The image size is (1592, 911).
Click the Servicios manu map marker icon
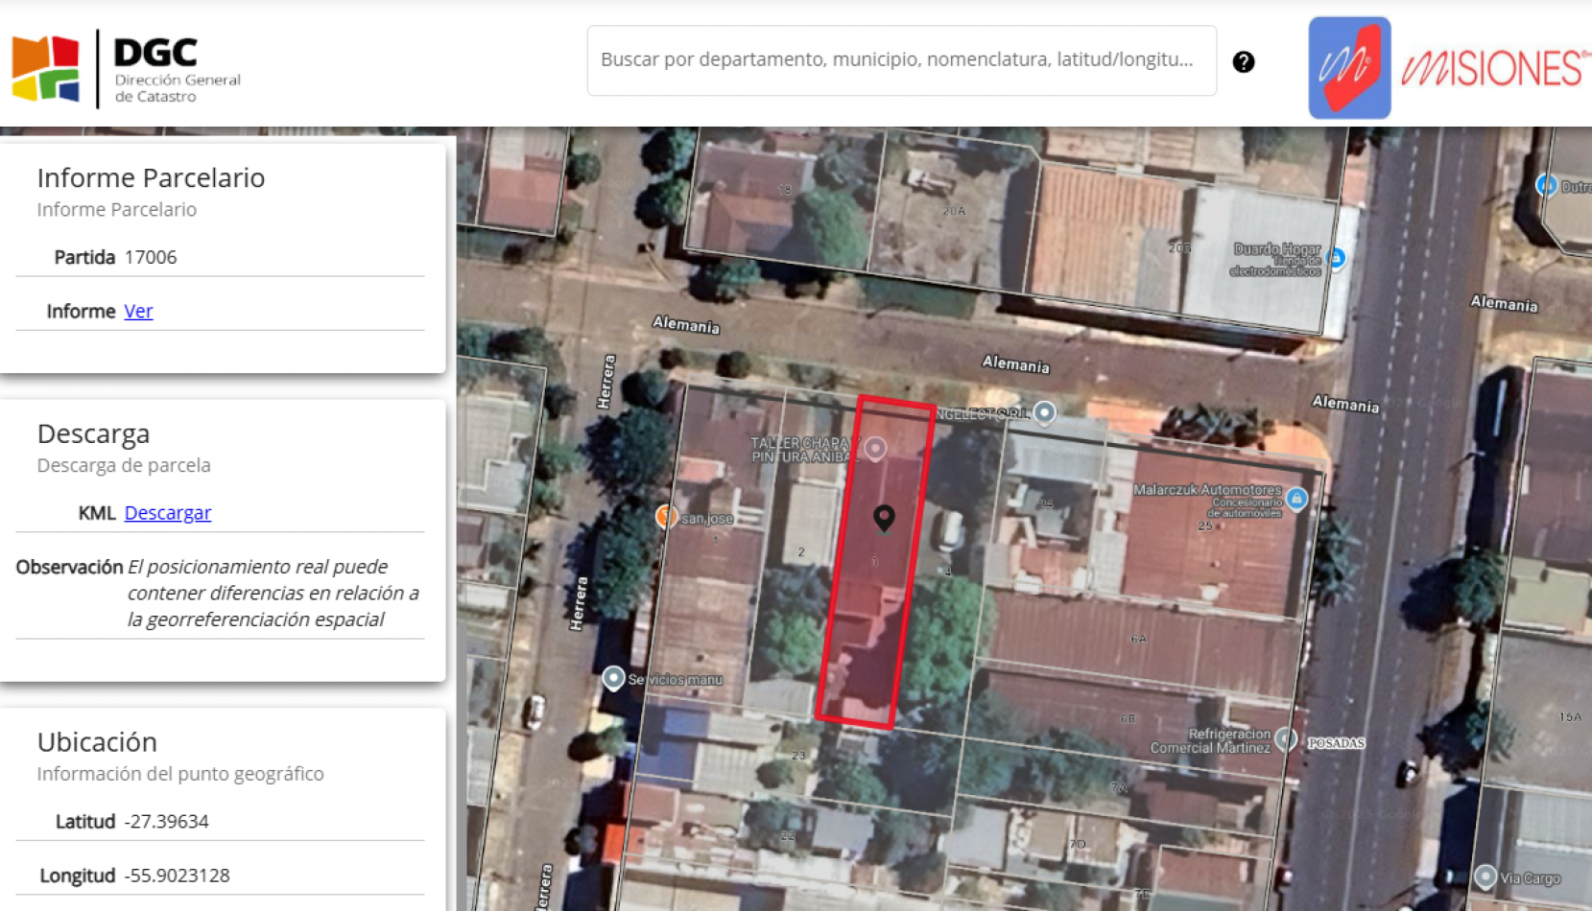(x=614, y=677)
